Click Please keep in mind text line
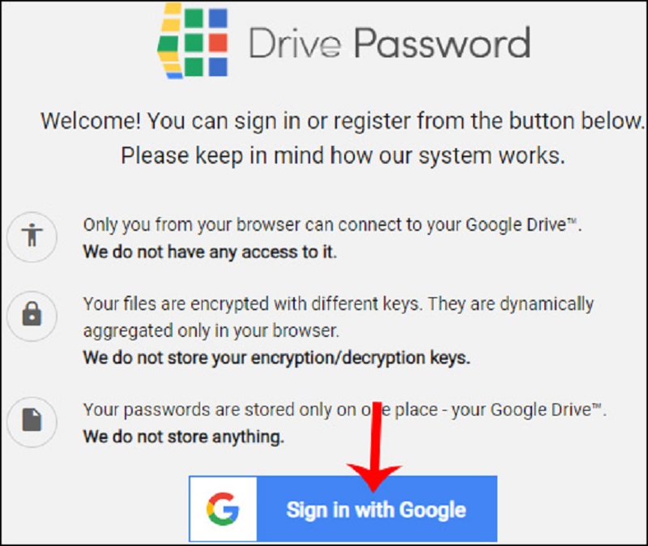This screenshot has height=546, width=648. coord(343,156)
